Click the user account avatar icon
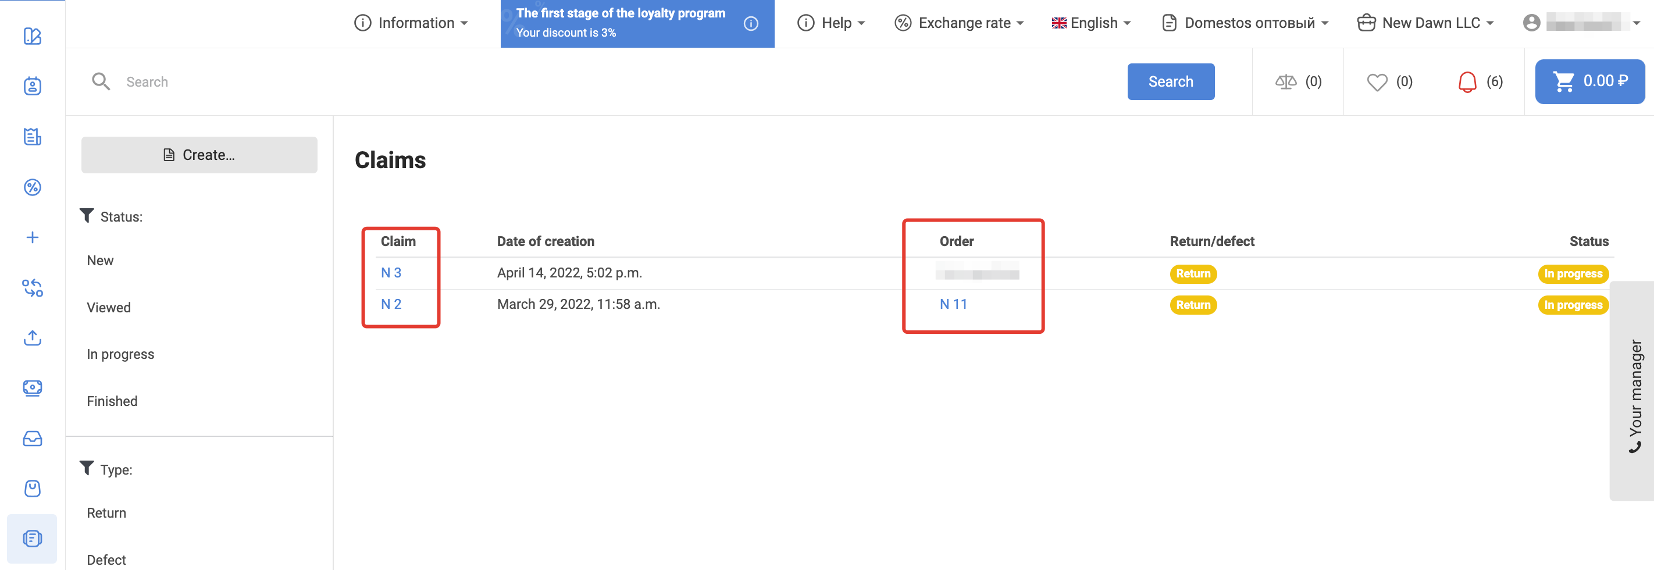The height and width of the screenshot is (570, 1654). 1531,23
